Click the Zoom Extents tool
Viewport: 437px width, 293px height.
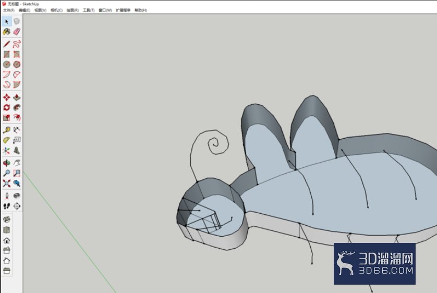[7, 184]
